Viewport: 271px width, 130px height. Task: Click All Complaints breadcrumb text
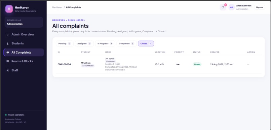(73, 7)
